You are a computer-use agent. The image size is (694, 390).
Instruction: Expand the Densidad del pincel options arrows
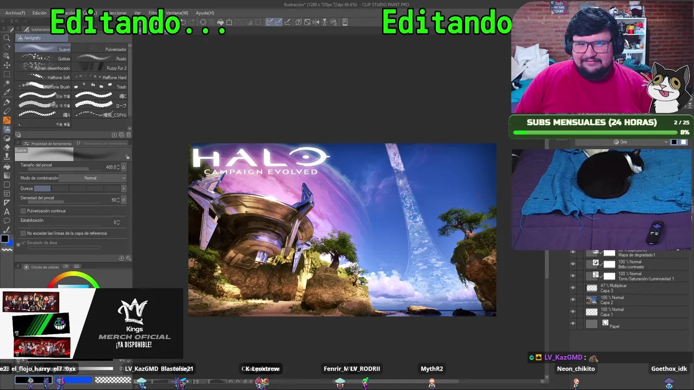tap(124, 200)
